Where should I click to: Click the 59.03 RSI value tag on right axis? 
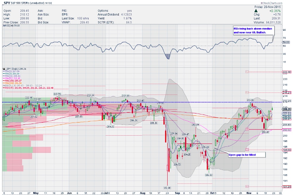coord(286,42)
